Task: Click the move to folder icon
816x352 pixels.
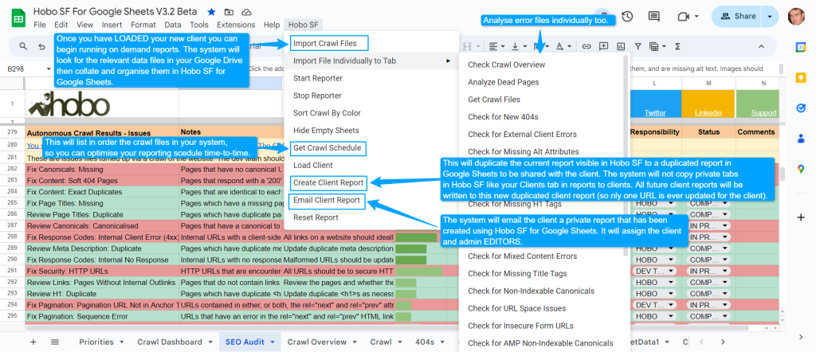Action: tap(229, 12)
